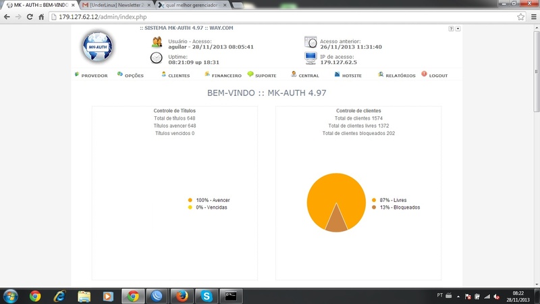540x304 pixels.
Task: Open the OPÇÕES menu
Action: coord(130,75)
